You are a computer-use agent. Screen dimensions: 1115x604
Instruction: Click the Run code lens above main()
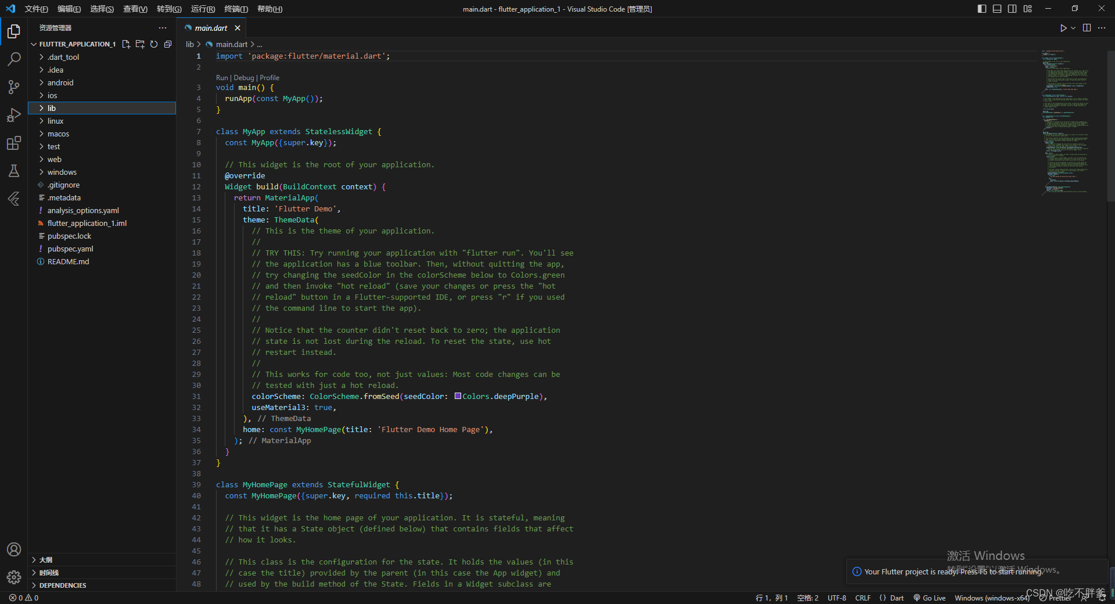pyautogui.click(x=222, y=78)
